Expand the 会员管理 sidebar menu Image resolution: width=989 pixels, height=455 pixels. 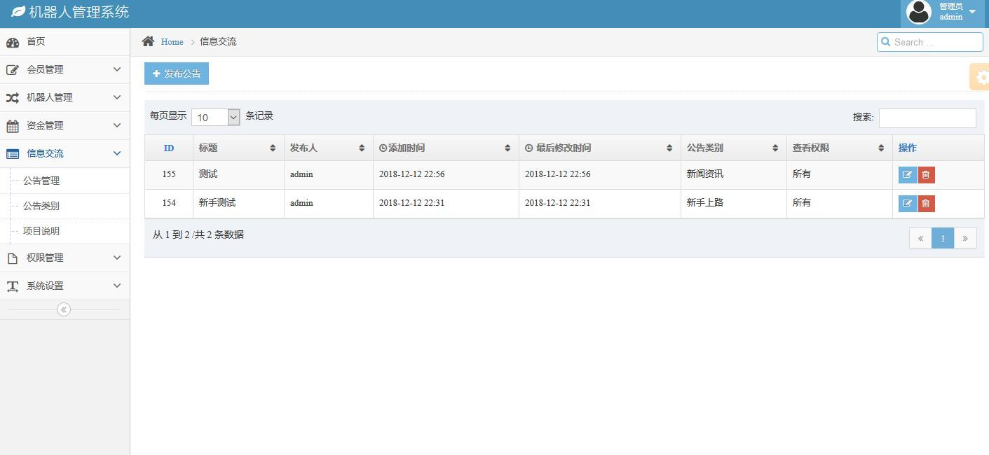[64, 69]
